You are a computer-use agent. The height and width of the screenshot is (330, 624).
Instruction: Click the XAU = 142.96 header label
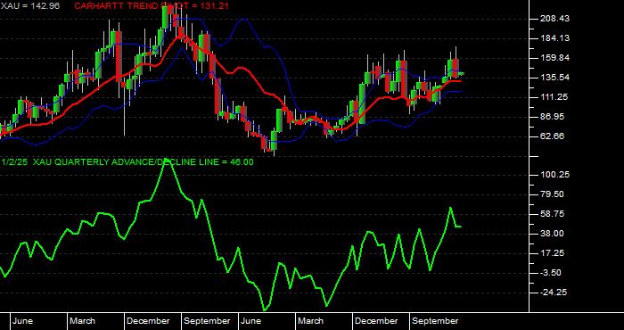coord(29,6)
